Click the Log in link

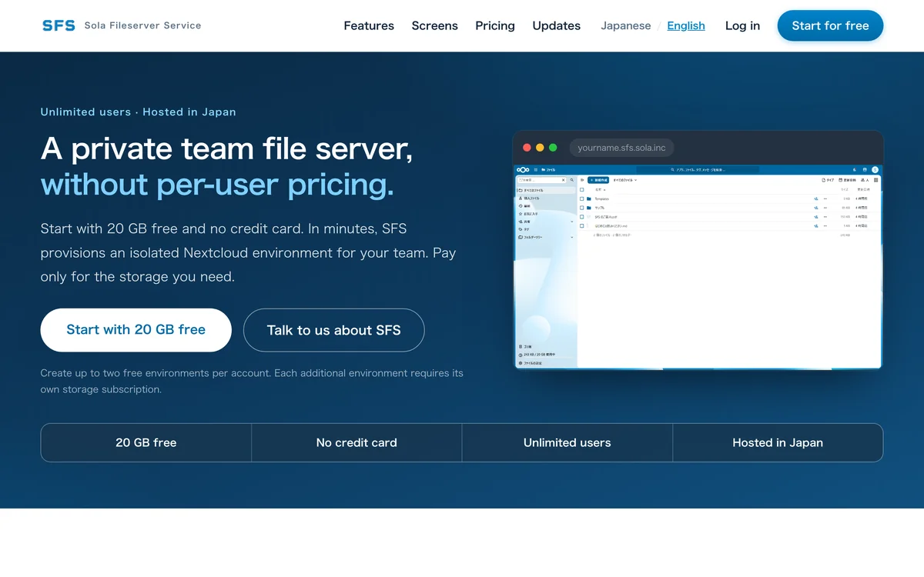coord(742,25)
